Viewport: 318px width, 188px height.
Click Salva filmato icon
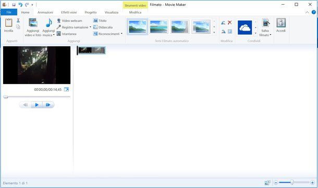(x=265, y=23)
